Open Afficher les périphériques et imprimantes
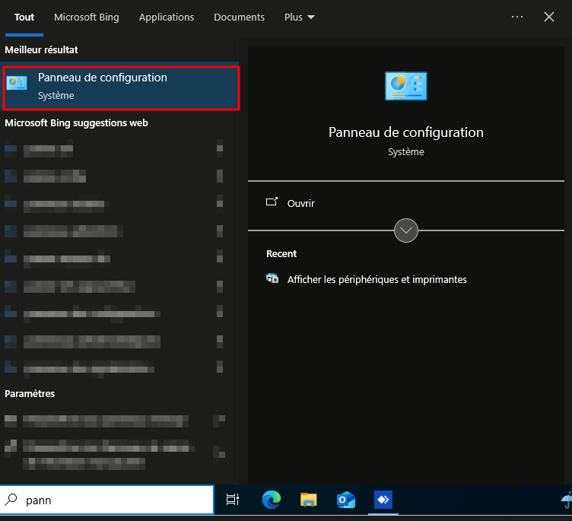Screen dimensions: 572x521 377,279
